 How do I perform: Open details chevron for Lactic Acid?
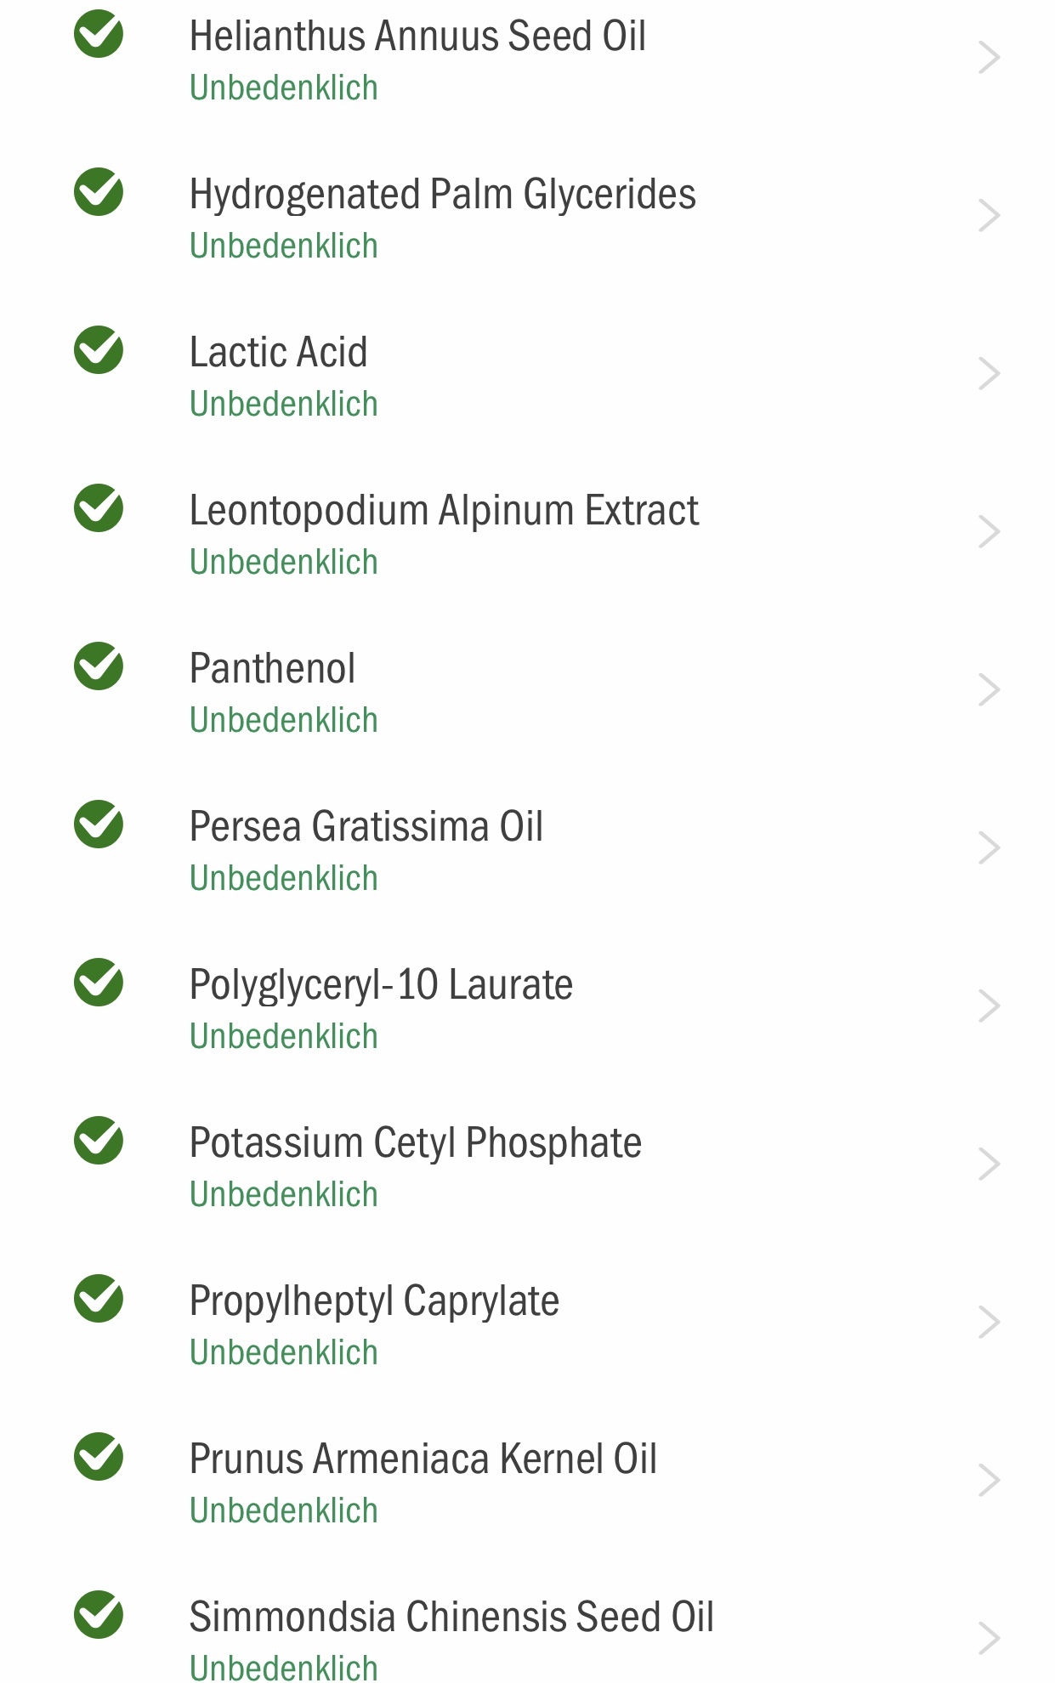click(x=989, y=375)
